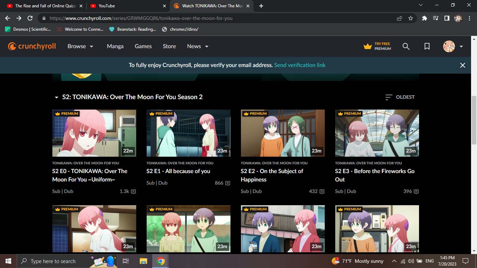477x268 pixels.
Task: Click the volume icon in system tray
Action: coord(411,261)
